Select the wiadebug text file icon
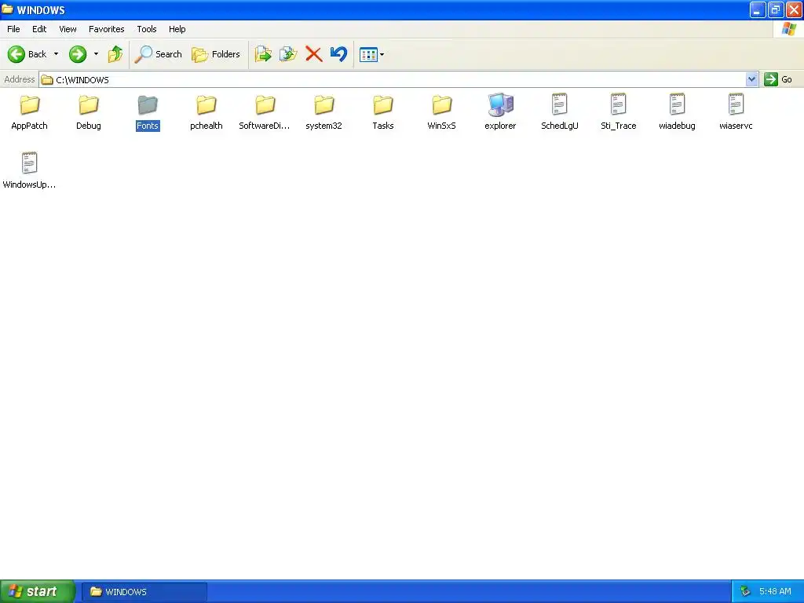 click(677, 104)
